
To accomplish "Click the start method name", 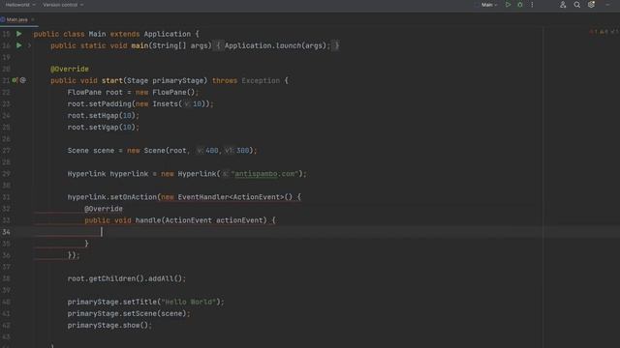I will [x=112, y=80].
